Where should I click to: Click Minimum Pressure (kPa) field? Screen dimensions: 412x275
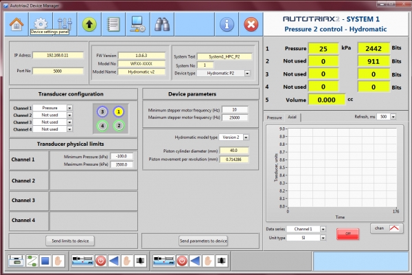tap(122, 156)
